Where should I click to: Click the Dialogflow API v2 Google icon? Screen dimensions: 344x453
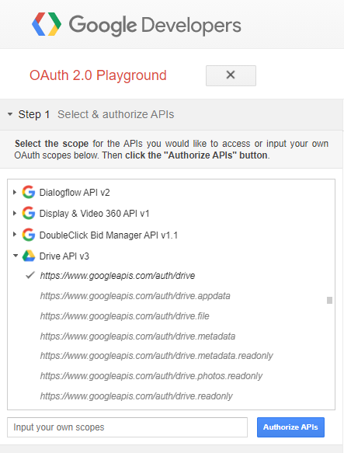29,192
